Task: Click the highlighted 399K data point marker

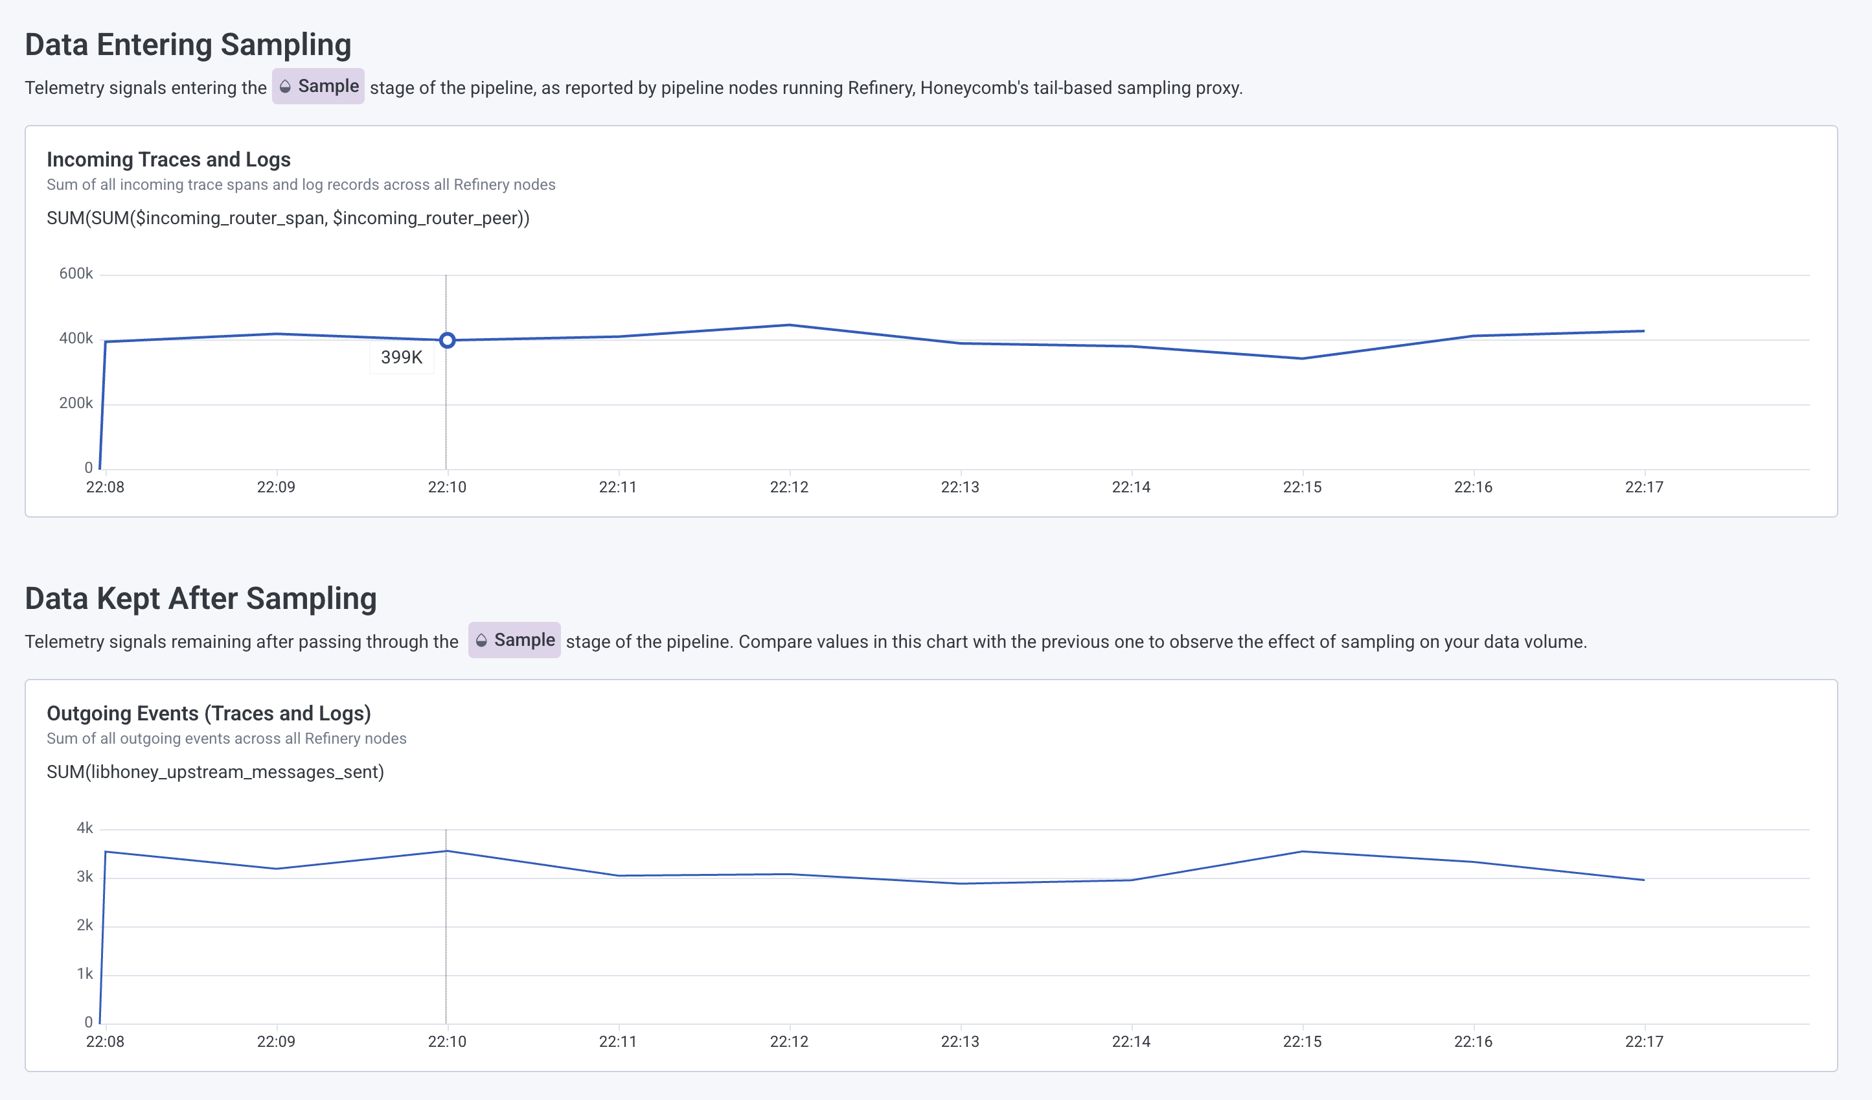Action: [448, 341]
